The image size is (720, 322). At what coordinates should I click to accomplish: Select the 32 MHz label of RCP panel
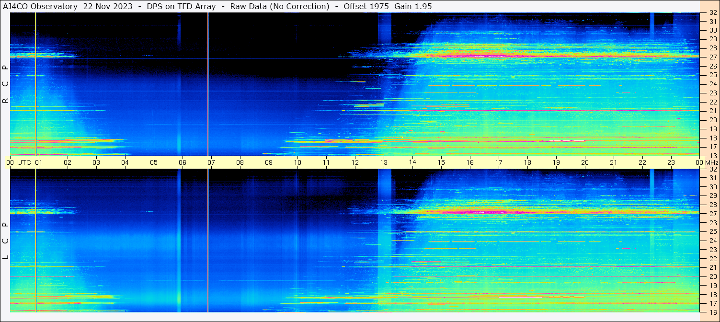pyautogui.click(x=712, y=13)
